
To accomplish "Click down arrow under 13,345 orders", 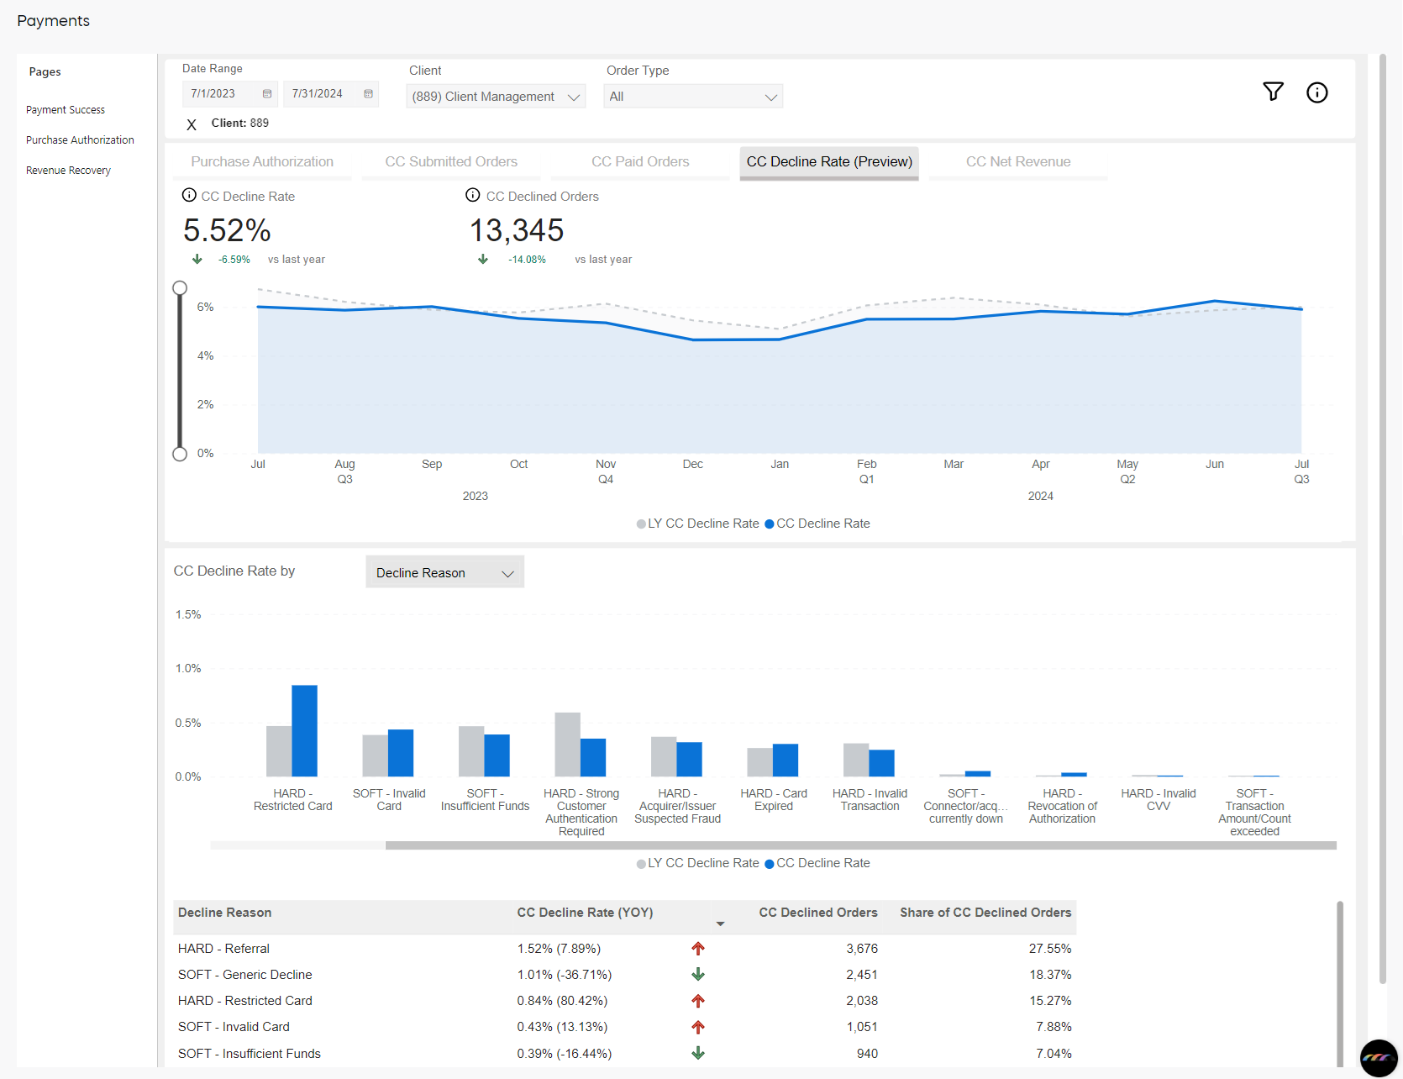I will [483, 260].
